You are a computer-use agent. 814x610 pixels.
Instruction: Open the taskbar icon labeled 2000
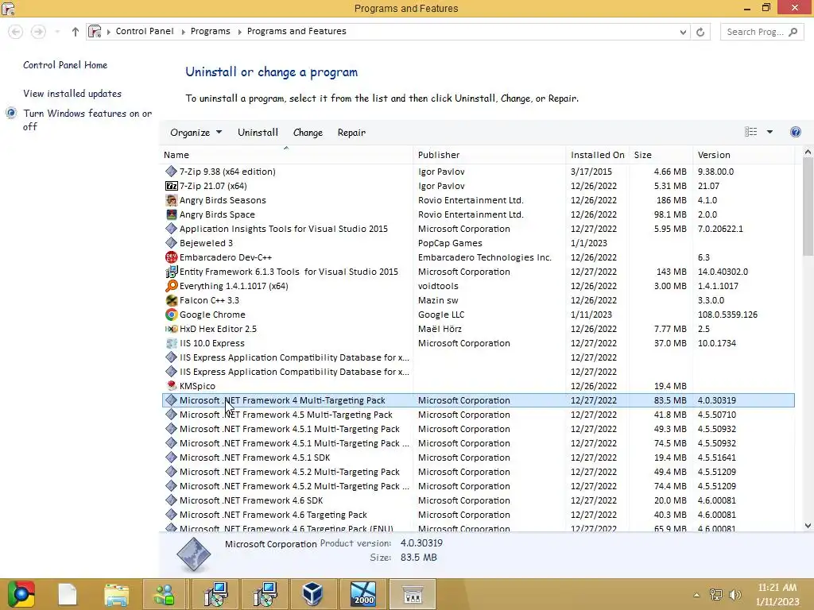(362, 594)
